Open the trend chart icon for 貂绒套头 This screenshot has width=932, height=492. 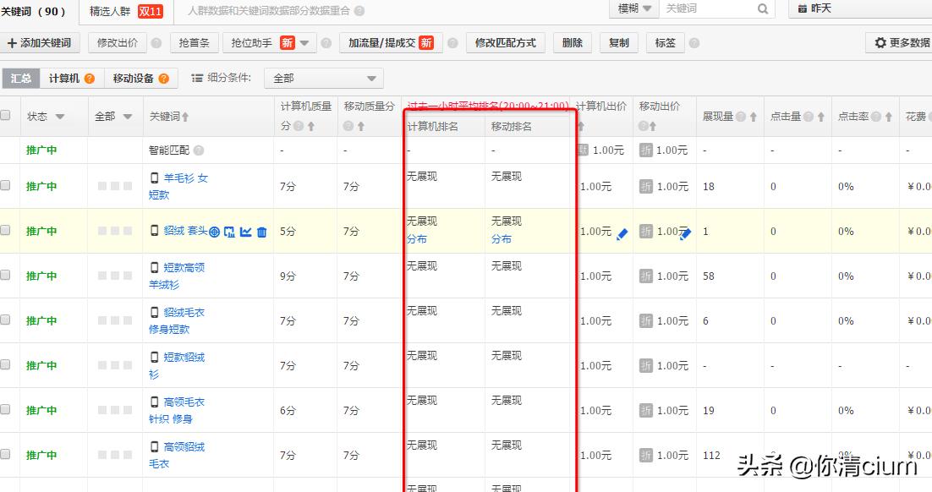pos(247,232)
